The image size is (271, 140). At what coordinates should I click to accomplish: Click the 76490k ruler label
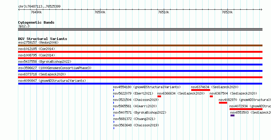36,12
